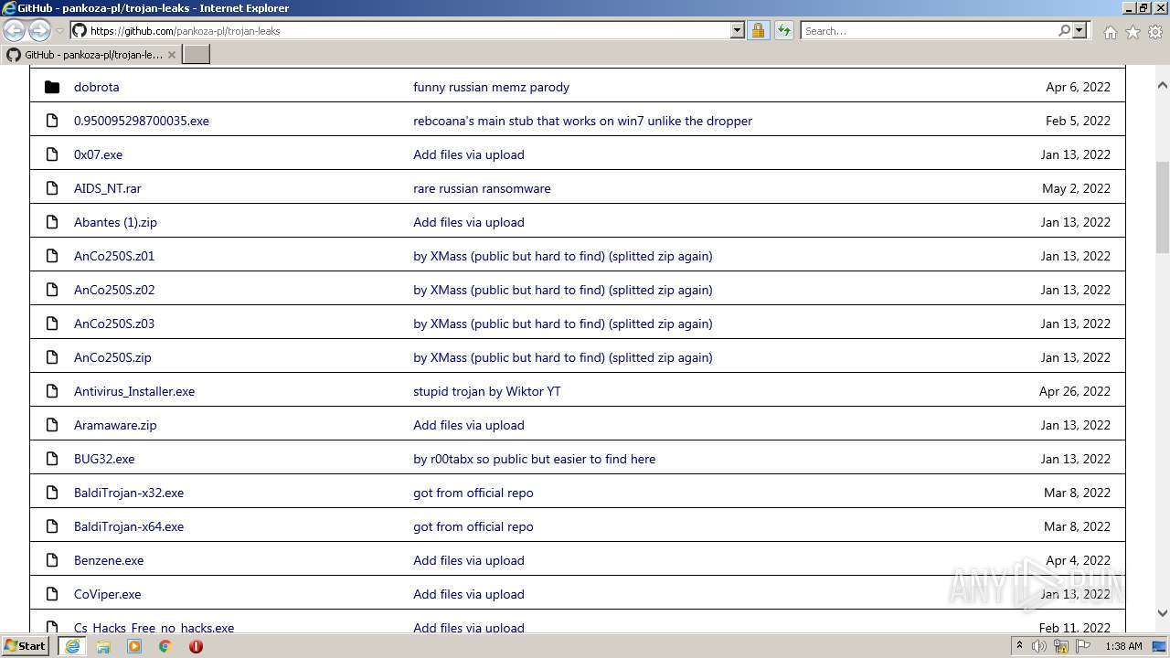Click the Forward navigation arrow

point(39,31)
